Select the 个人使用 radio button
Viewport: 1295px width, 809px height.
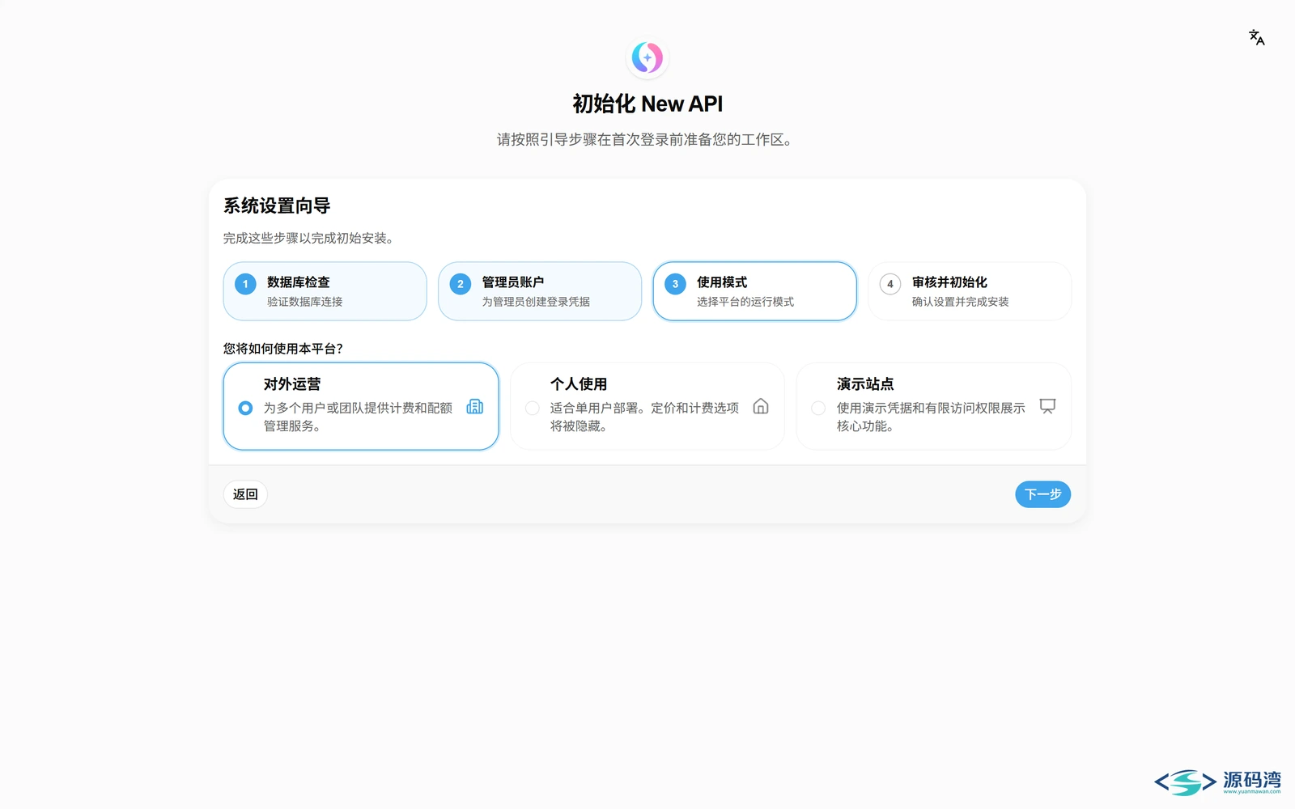pos(533,408)
